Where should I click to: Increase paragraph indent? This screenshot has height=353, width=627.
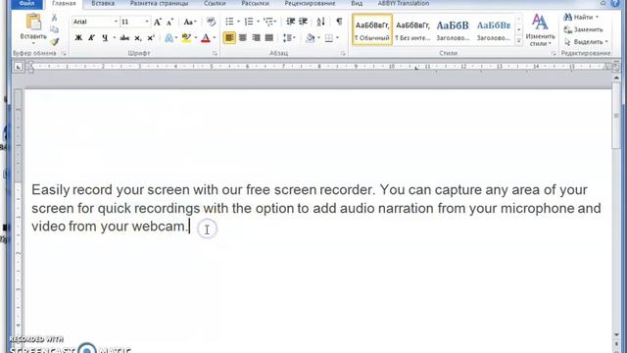(303, 22)
